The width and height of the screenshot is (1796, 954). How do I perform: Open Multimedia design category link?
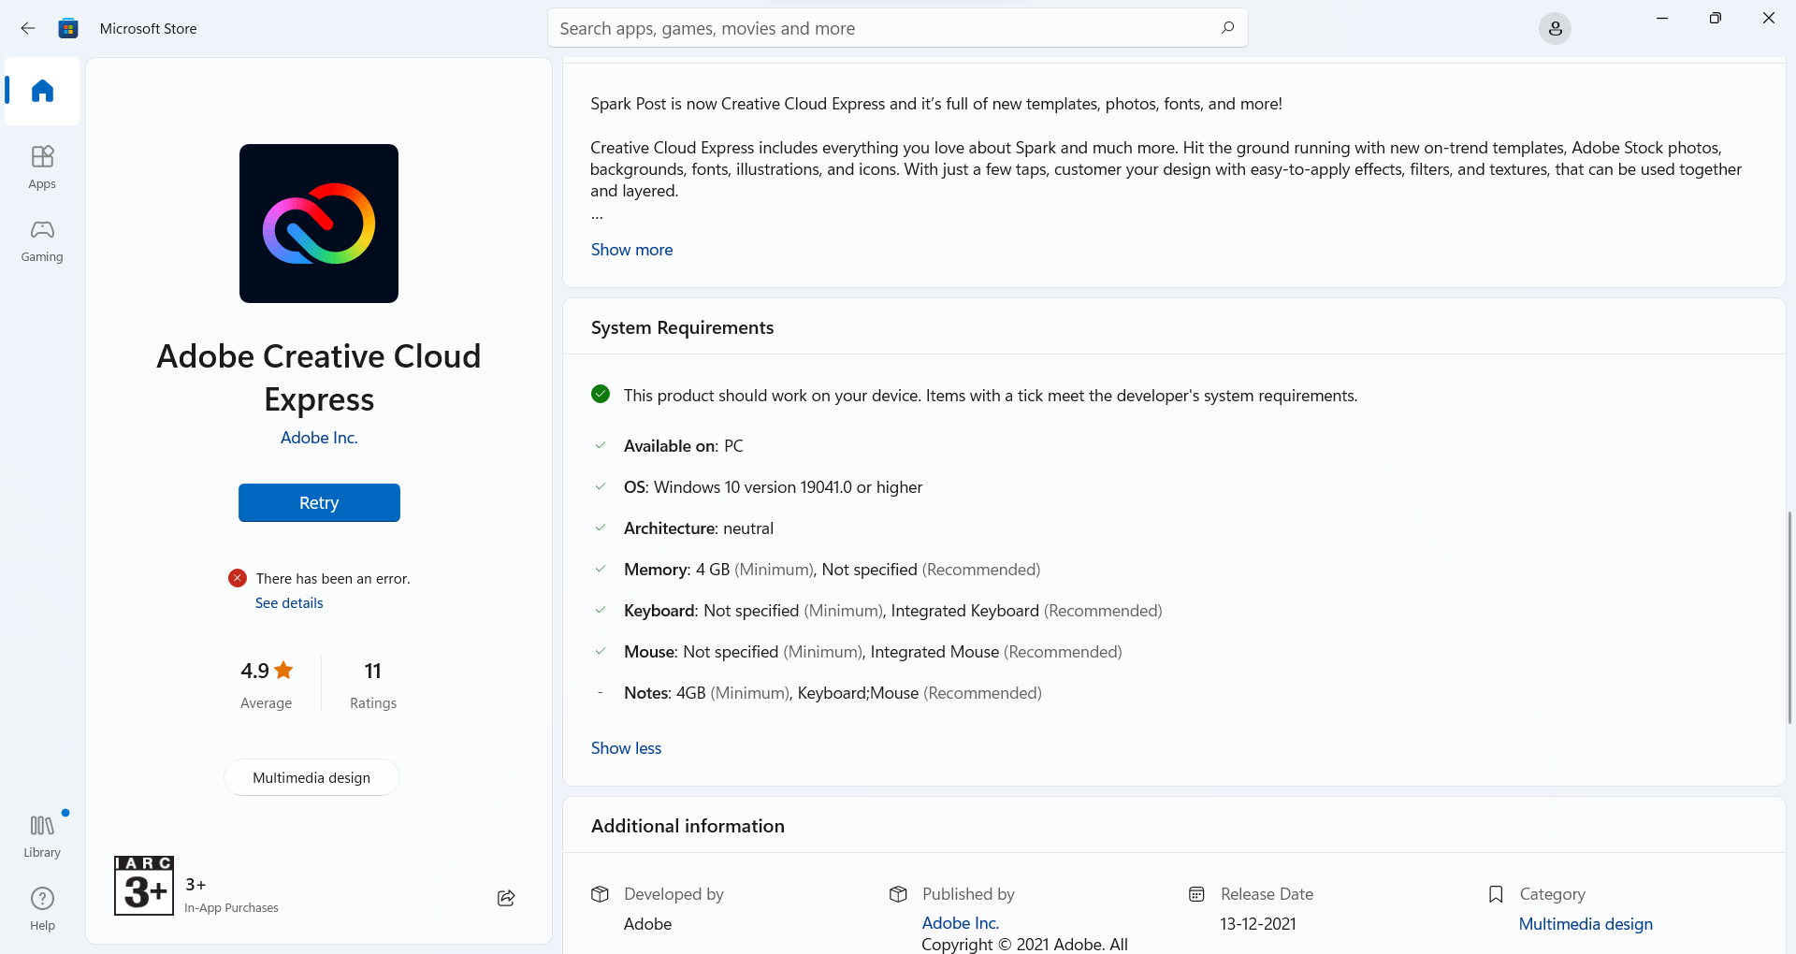pos(1586,924)
